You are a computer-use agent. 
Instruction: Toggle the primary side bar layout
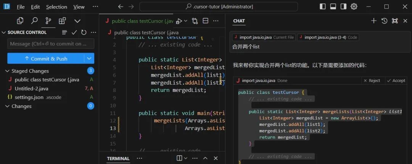click(323, 6)
